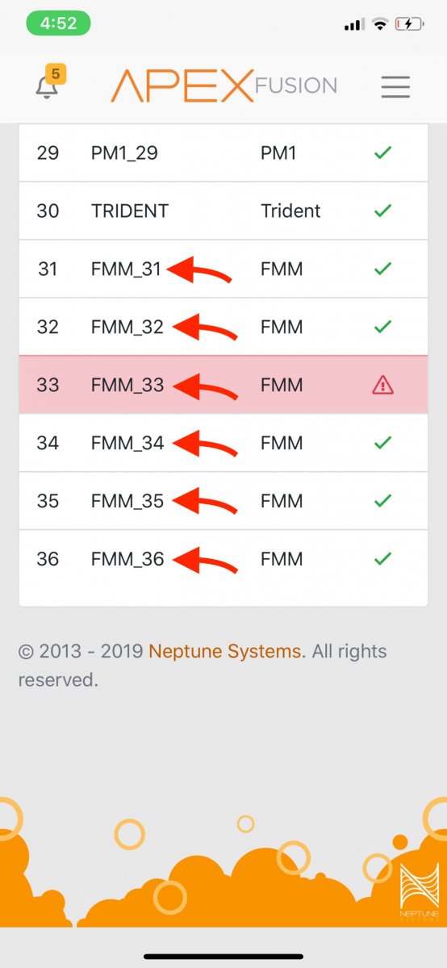
Task: Click the green checkmark for TRIDENT
Action: [382, 211]
